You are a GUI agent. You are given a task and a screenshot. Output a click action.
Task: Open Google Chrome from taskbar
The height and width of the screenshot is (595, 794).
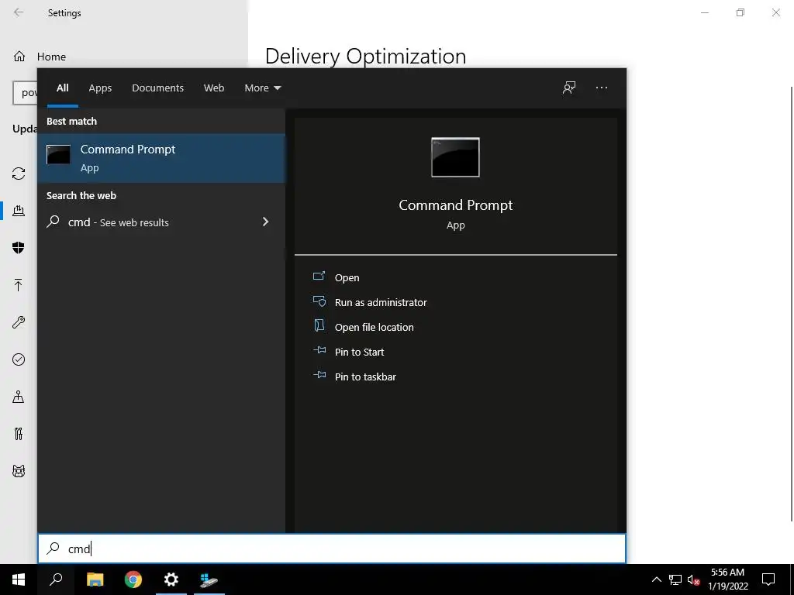click(x=133, y=580)
